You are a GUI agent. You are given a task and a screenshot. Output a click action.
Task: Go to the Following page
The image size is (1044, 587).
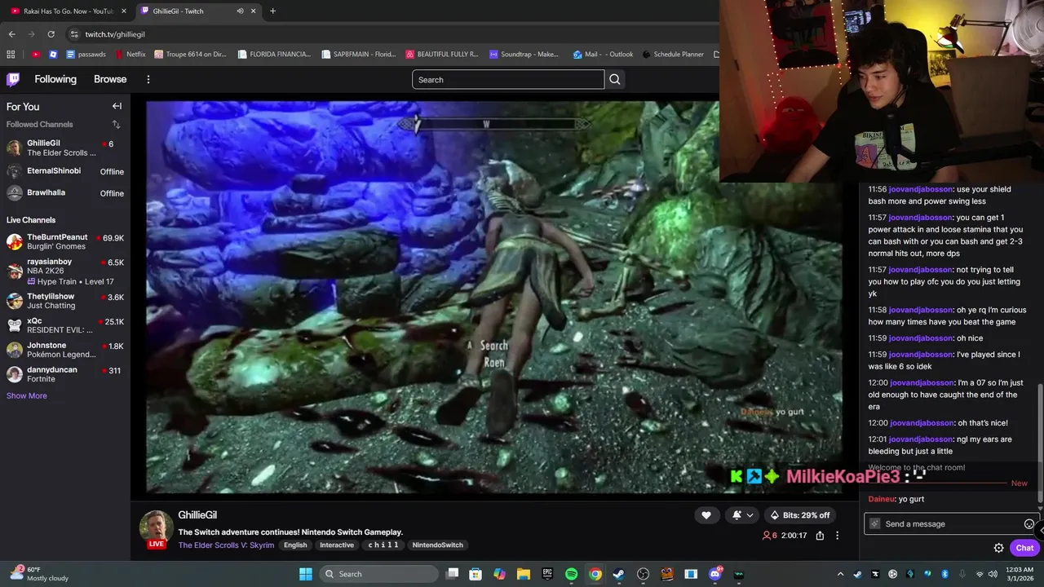(55, 79)
